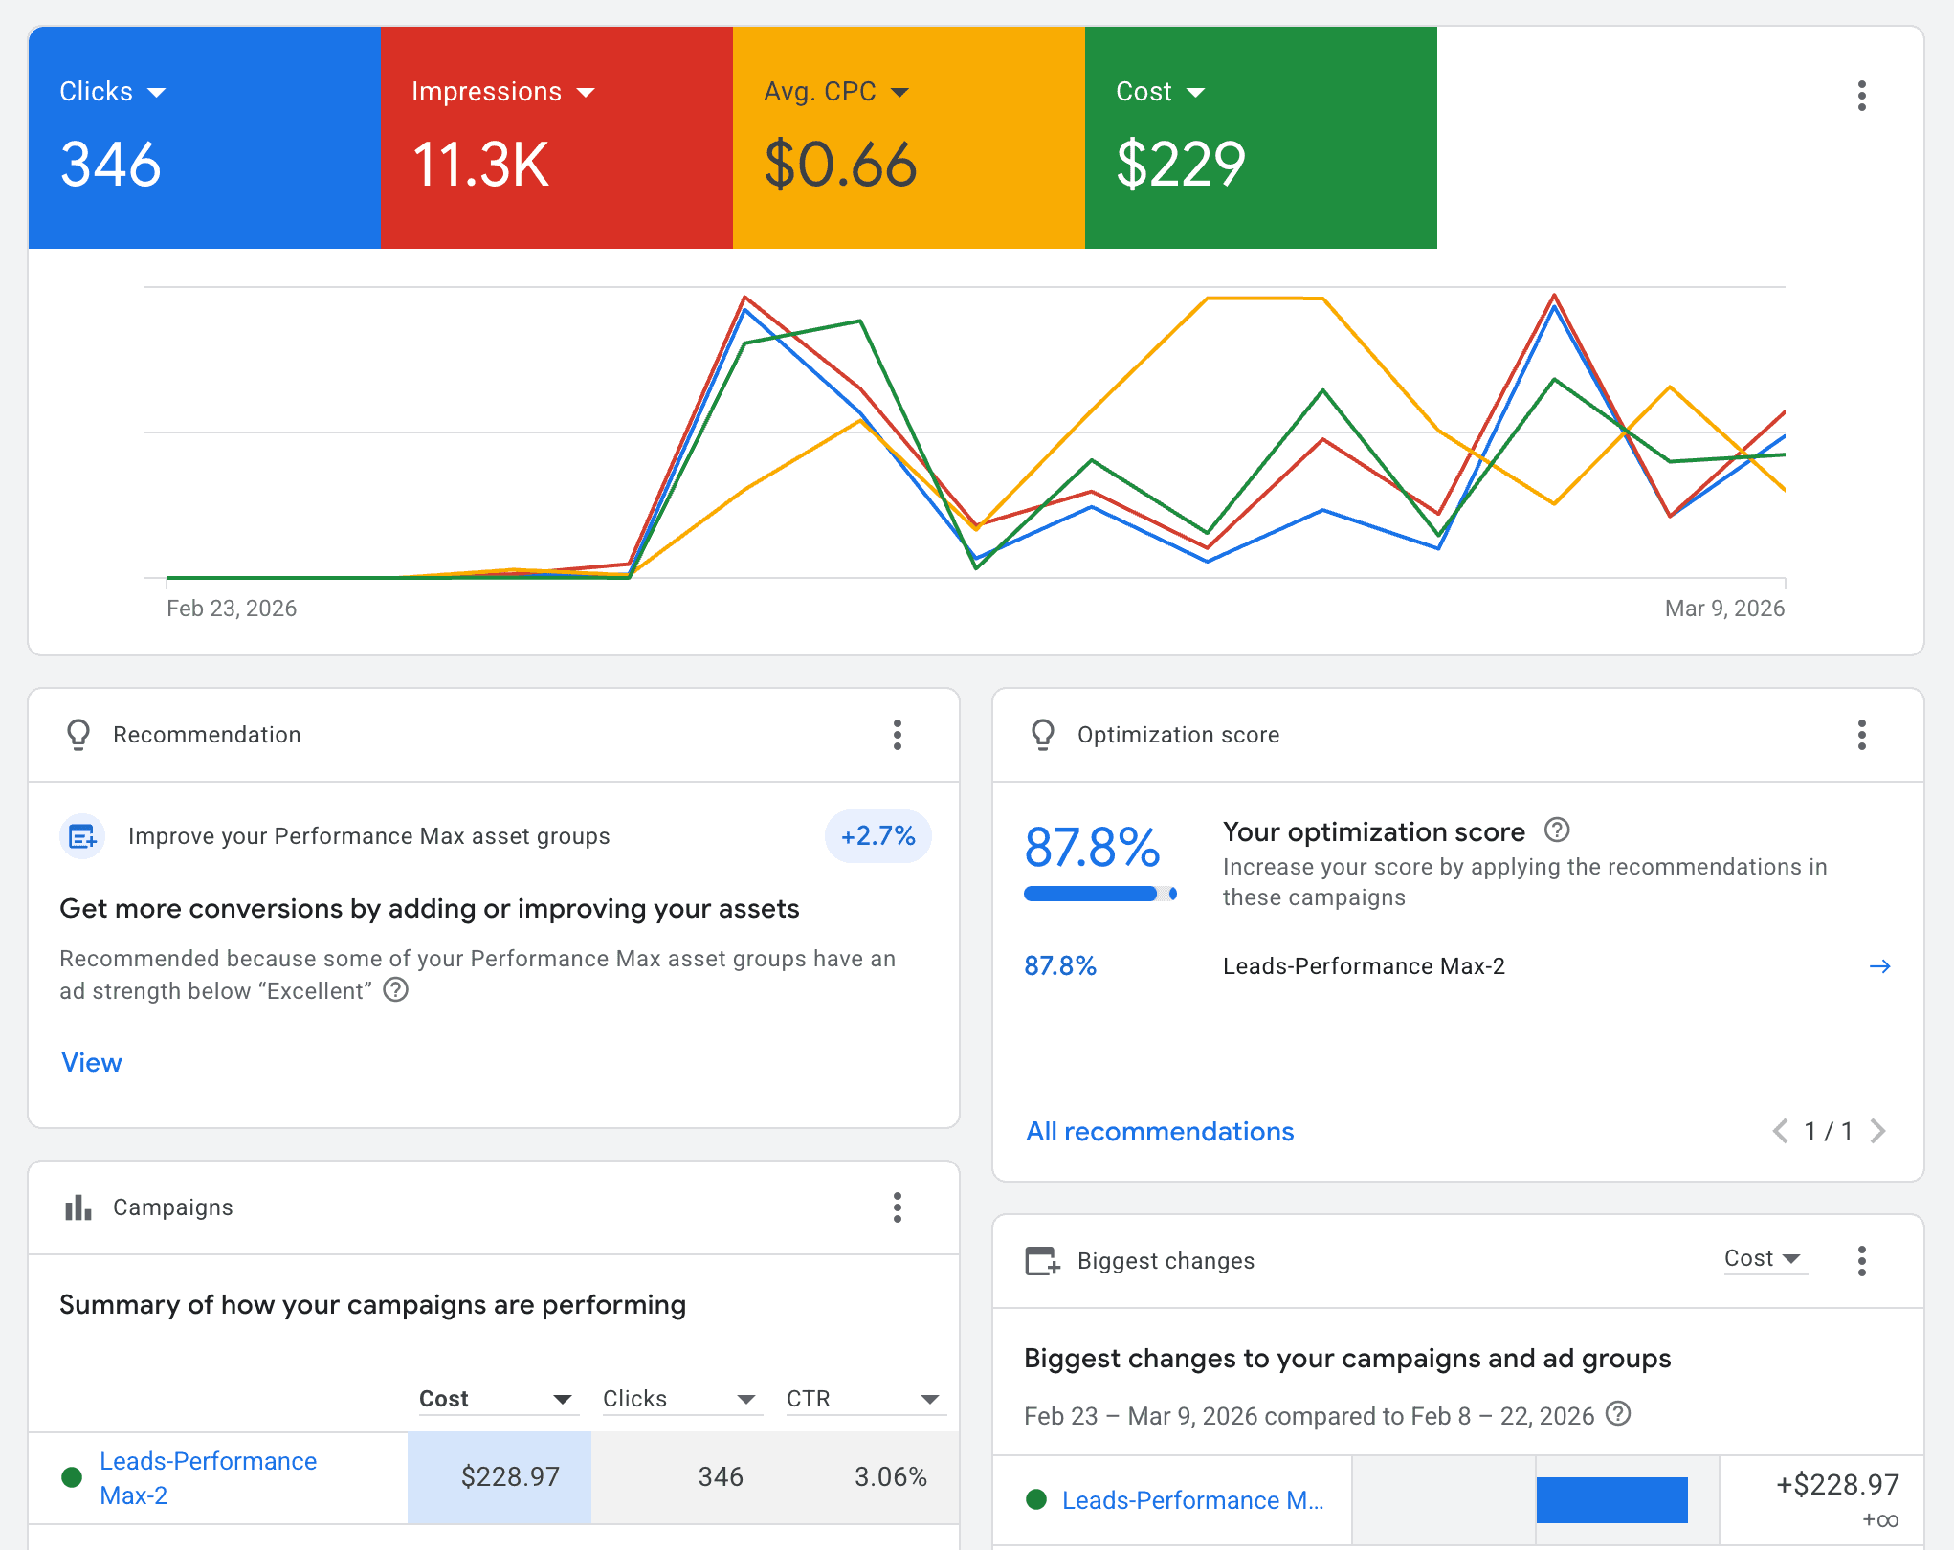Click the optimization score progress bar

[x=1099, y=892]
